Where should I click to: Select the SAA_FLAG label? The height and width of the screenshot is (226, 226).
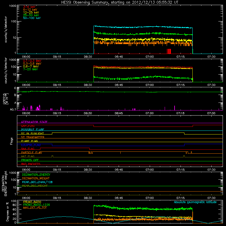click(28, 149)
